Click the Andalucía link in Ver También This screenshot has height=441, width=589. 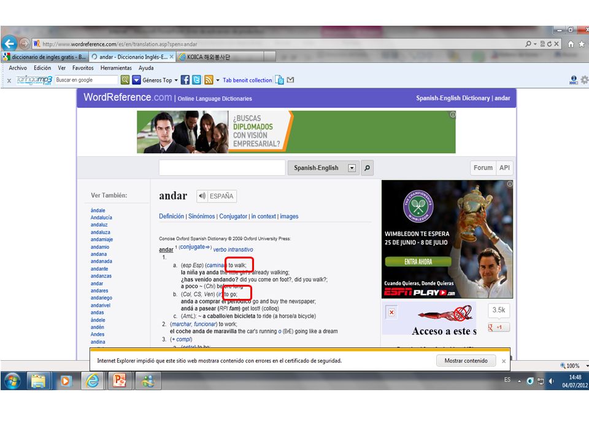point(101,217)
